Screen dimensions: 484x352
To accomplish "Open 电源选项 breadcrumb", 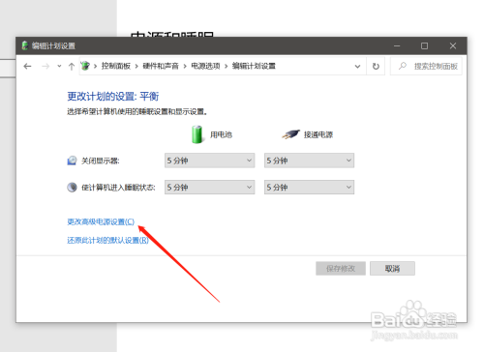I will (x=205, y=66).
